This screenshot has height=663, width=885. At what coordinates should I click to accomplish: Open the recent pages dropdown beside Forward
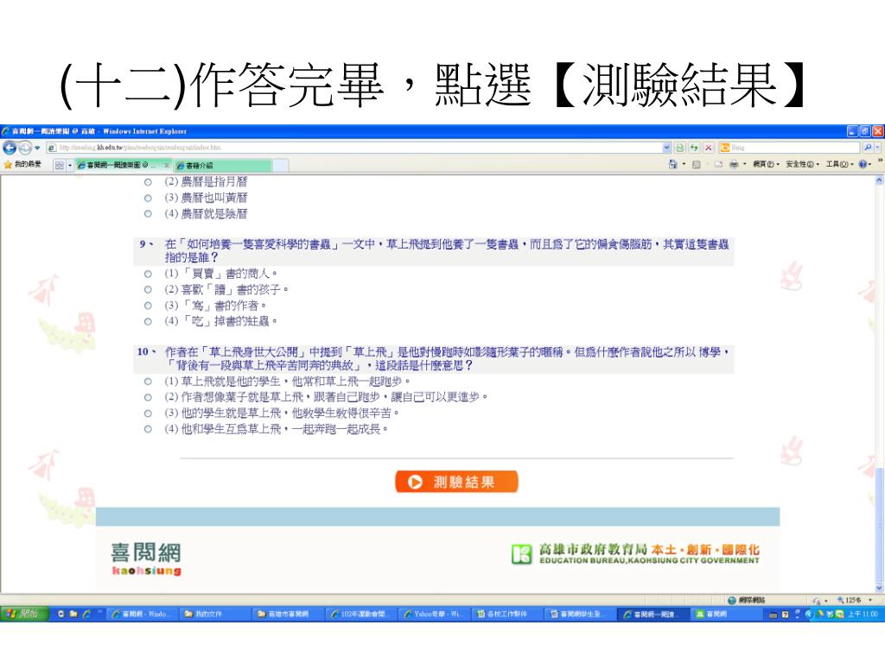[37, 148]
